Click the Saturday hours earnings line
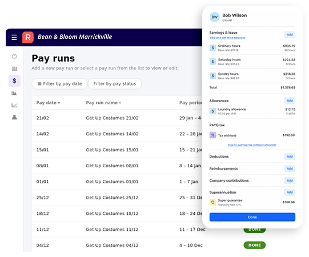 click(x=252, y=62)
